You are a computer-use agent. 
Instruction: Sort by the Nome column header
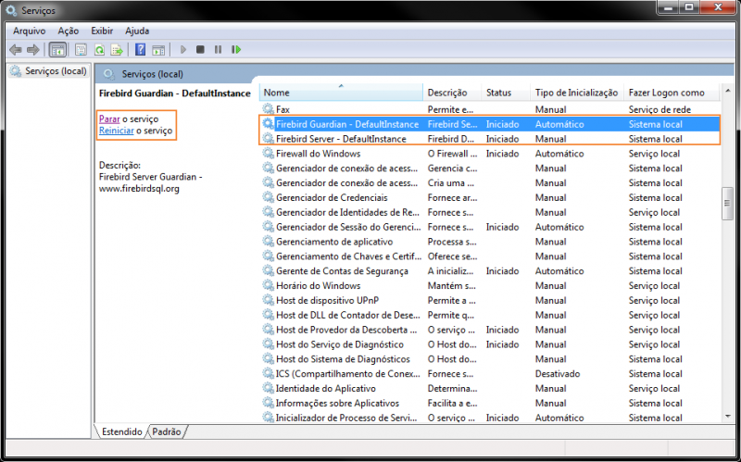341,93
